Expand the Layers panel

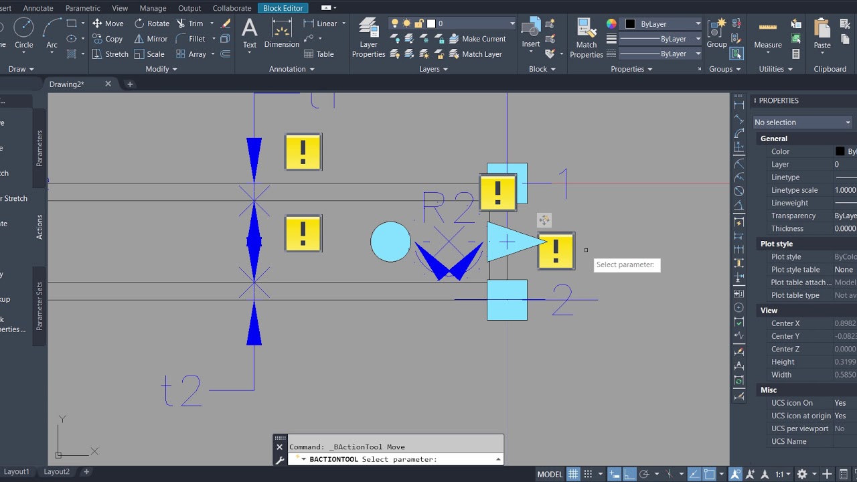point(434,69)
